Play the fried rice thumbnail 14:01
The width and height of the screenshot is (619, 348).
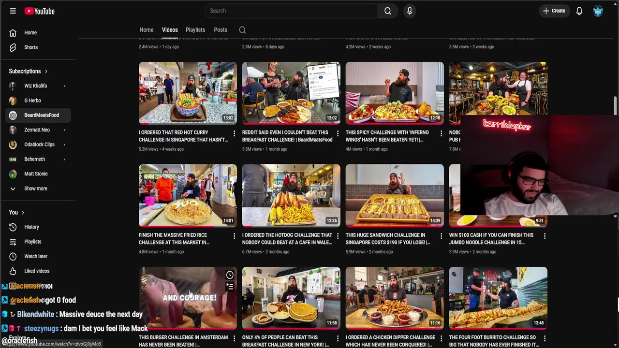[188, 196]
